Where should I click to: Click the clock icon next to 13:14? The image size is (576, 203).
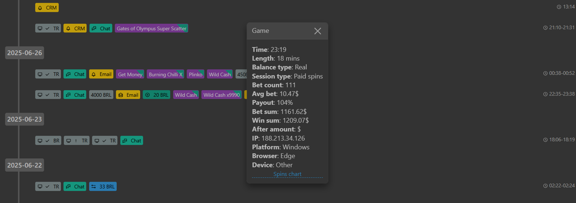[559, 7]
